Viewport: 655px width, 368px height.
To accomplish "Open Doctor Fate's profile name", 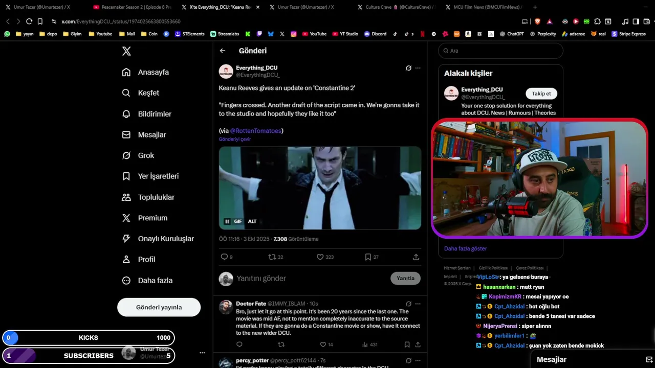I will coord(251,304).
